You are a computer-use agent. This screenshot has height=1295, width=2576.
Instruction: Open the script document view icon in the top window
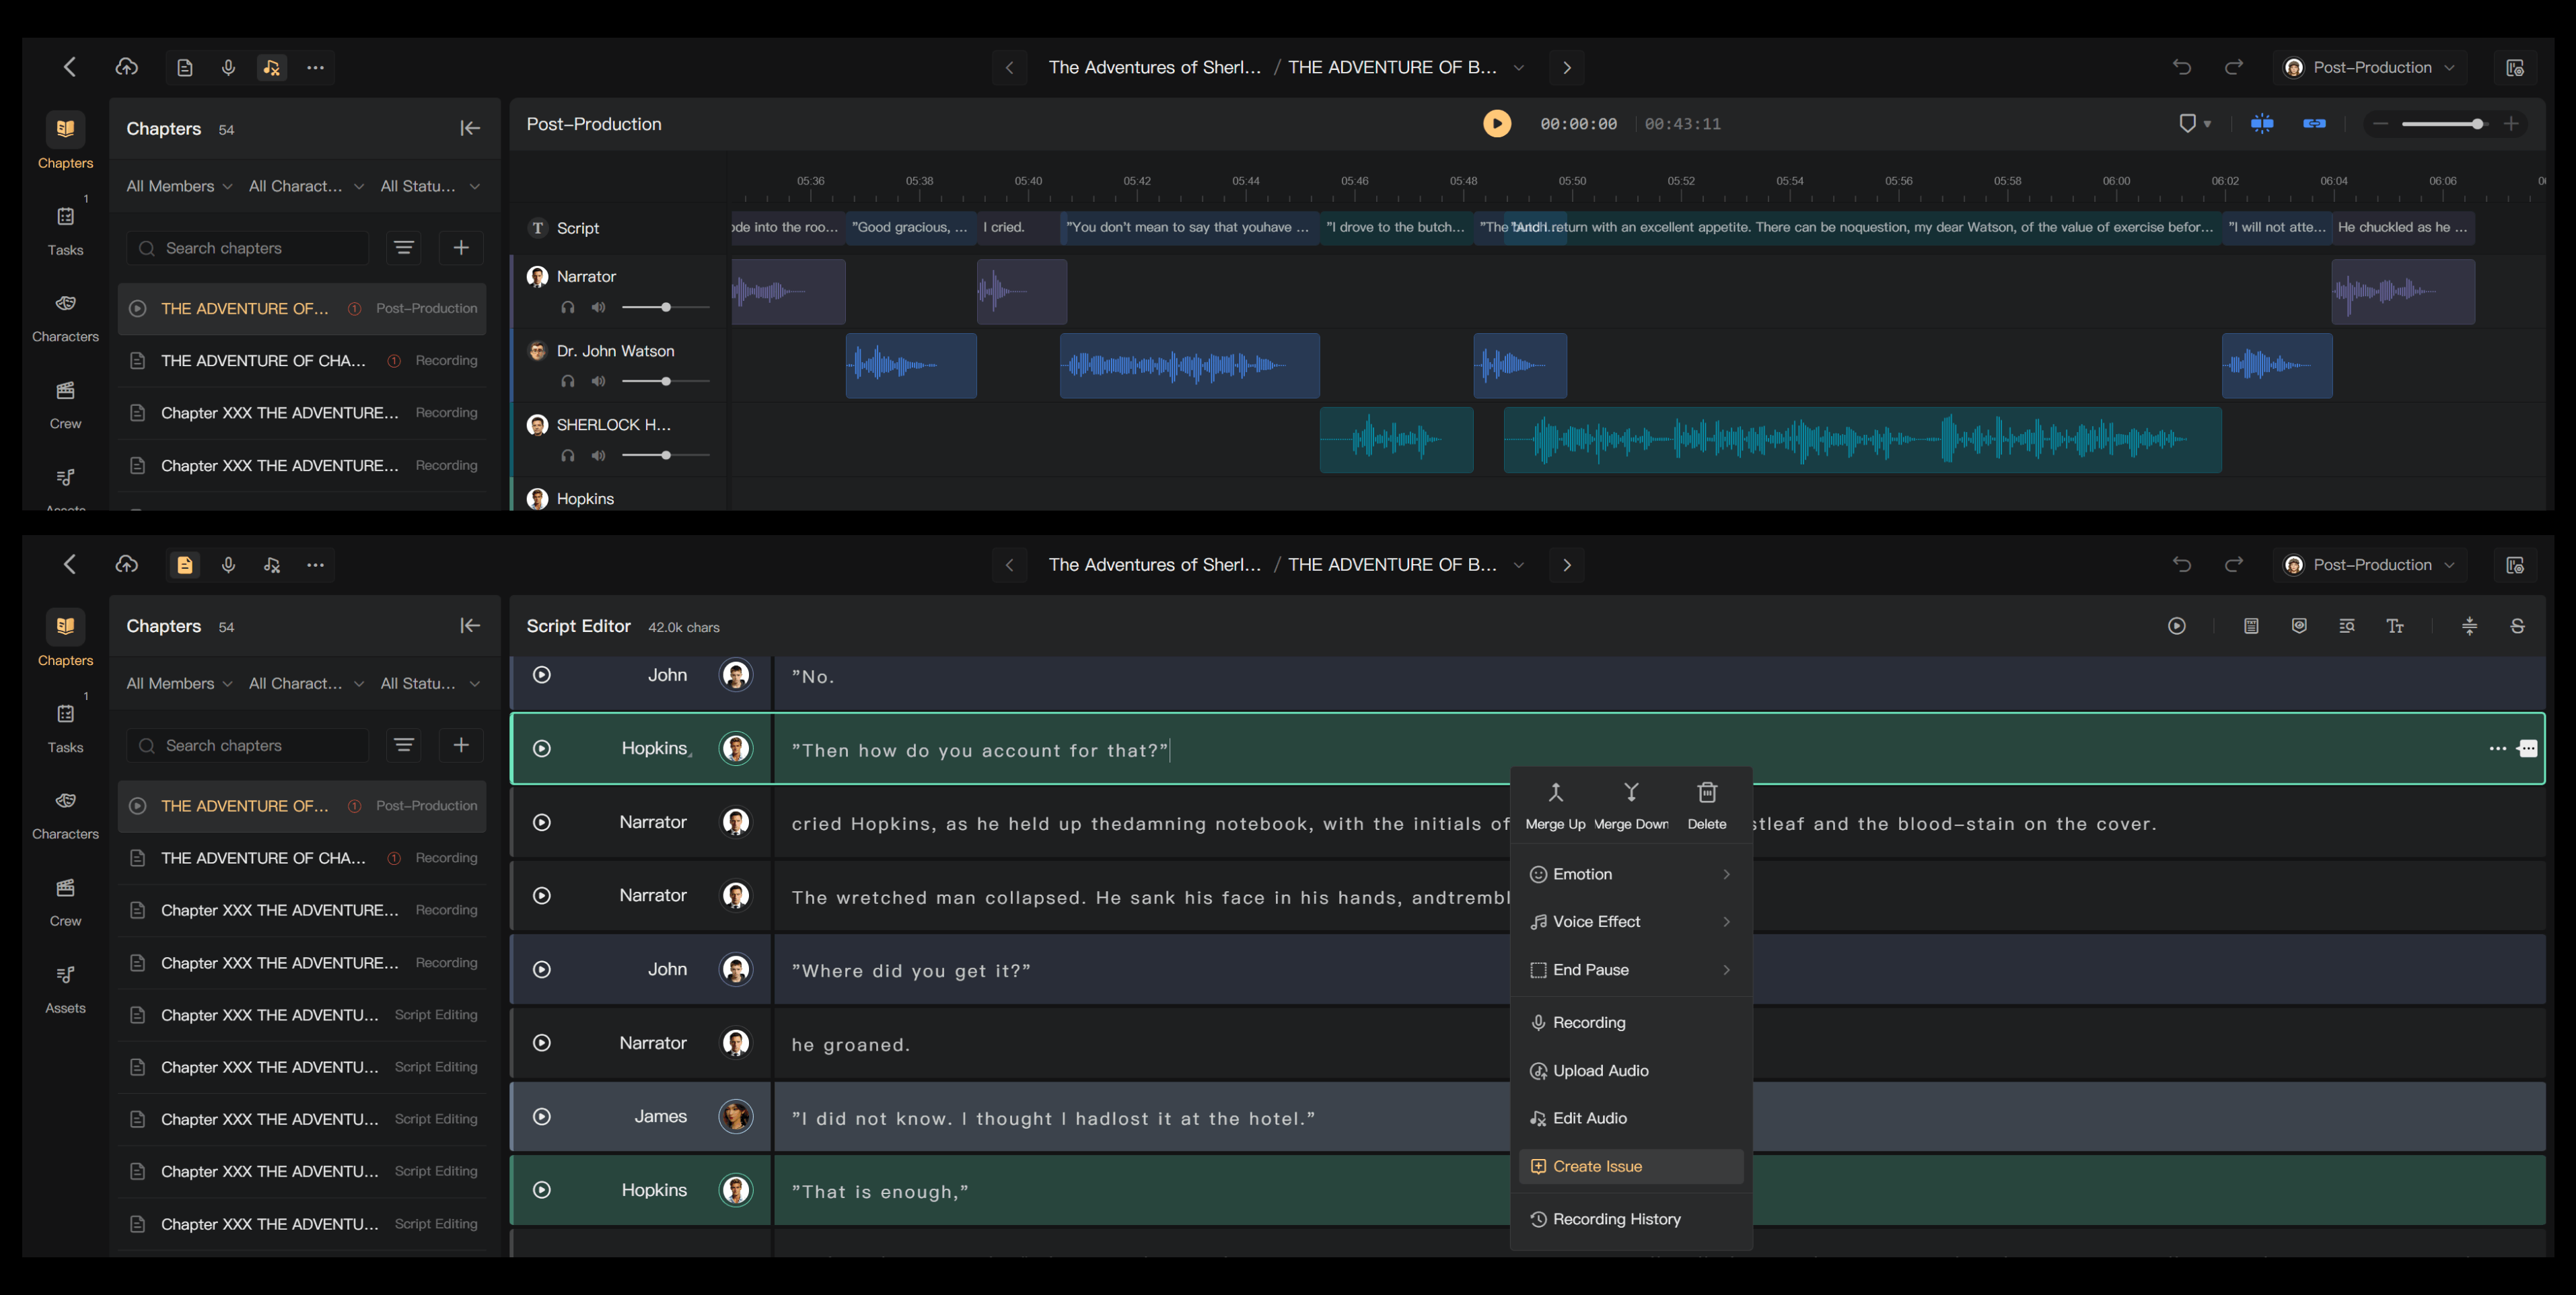185,67
